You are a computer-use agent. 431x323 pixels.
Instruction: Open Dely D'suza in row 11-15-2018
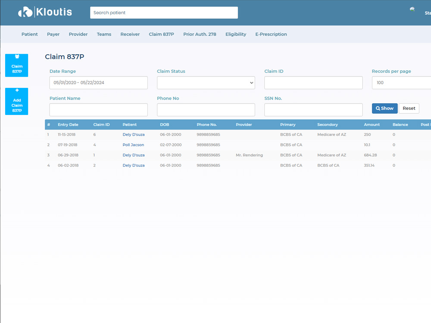click(x=134, y=134)
